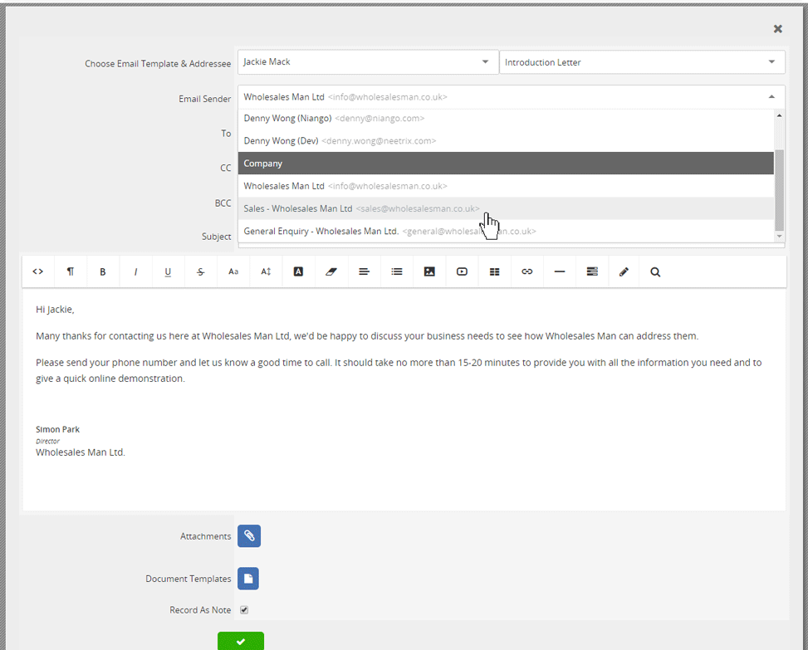The image size is (808, 650).
Task: Insert a table from editor toolbar
Action: pos(494,271)
